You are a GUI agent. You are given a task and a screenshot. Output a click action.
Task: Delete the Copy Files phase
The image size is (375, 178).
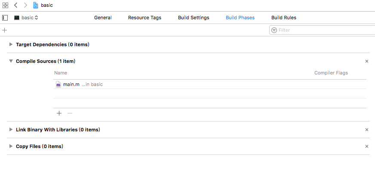367,146
